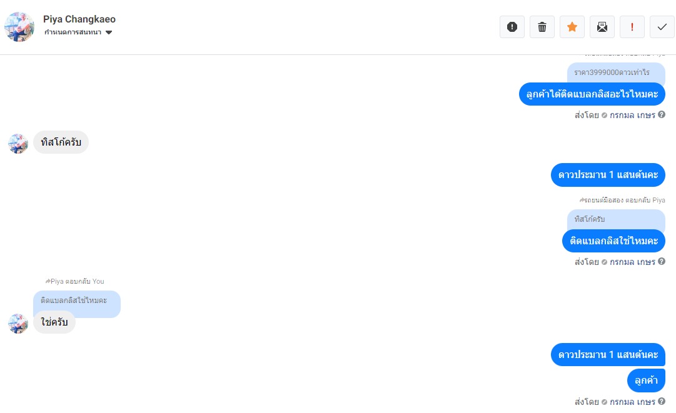Flag conversation with red exclamation icon
Screen dimensions: 676x413
632,27
